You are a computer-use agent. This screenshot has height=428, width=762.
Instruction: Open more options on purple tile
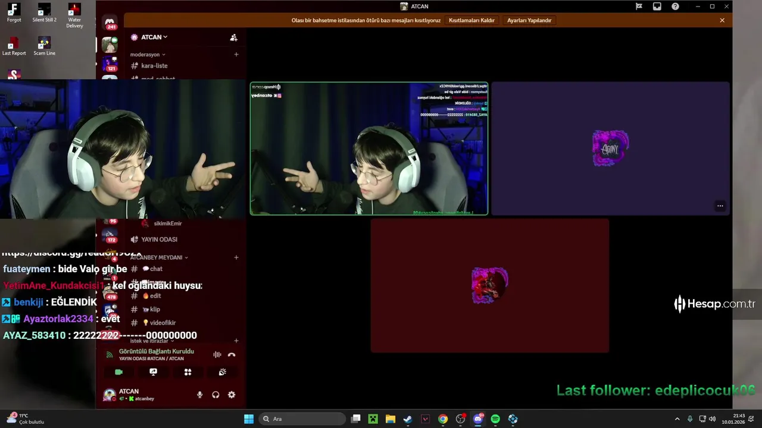click(720, 206)
